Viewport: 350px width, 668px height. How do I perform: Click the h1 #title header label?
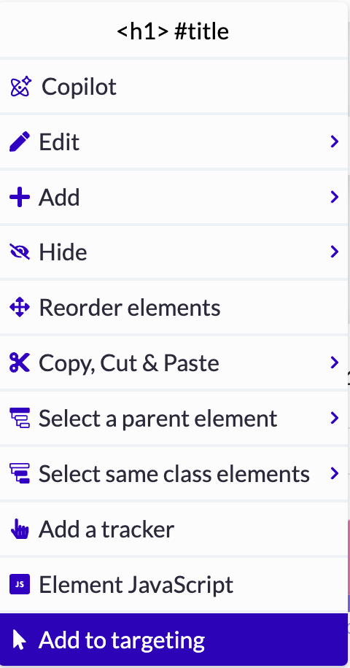tap(173, 31)
